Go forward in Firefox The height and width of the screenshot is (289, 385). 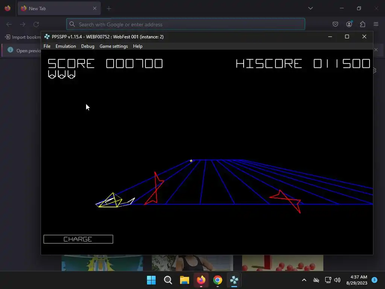pyautogui.click(x=23, y=24)
